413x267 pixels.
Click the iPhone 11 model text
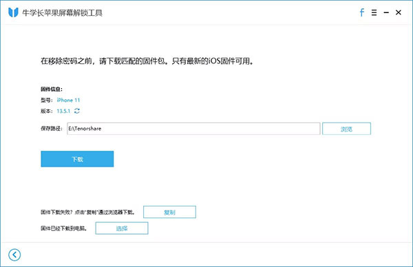click(68, 100)
